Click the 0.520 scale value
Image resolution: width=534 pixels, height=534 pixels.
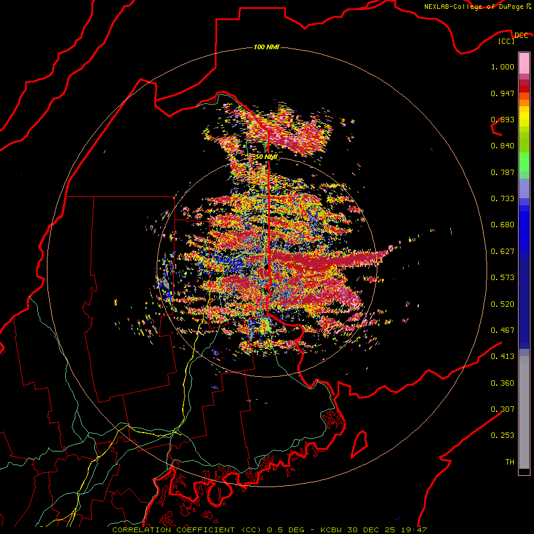[503, 304]
